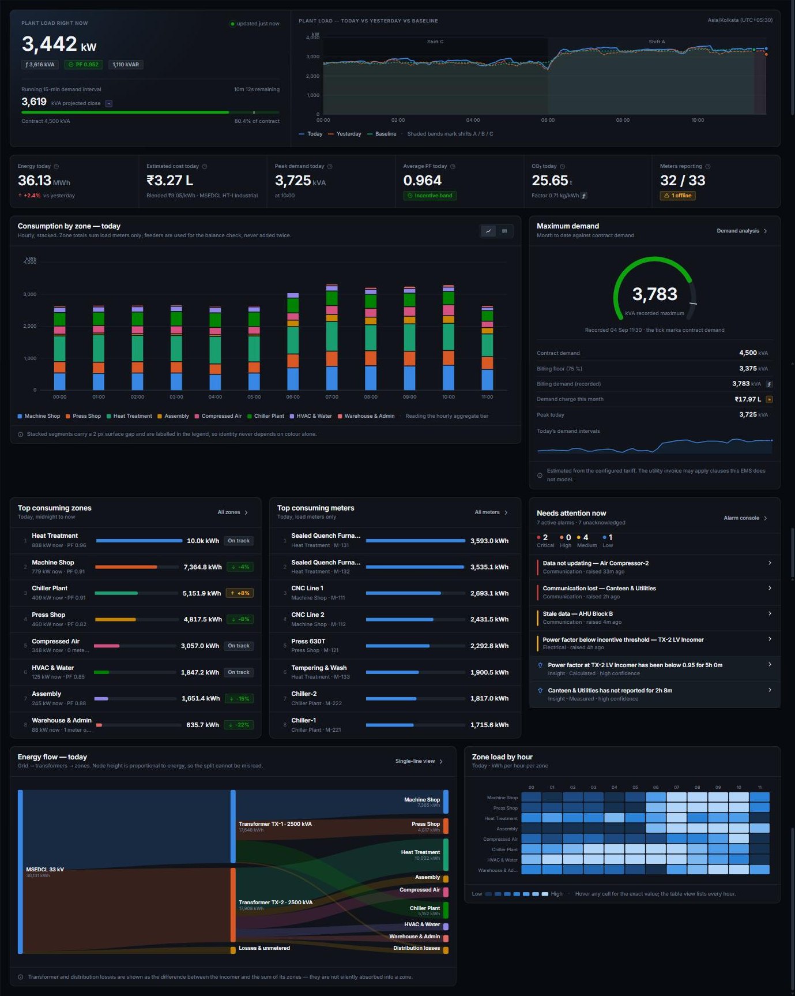Expand the TX-2 power factor 5h insight chevron
The width and height of the screenshot is (795, 996).
pos(770,665)
